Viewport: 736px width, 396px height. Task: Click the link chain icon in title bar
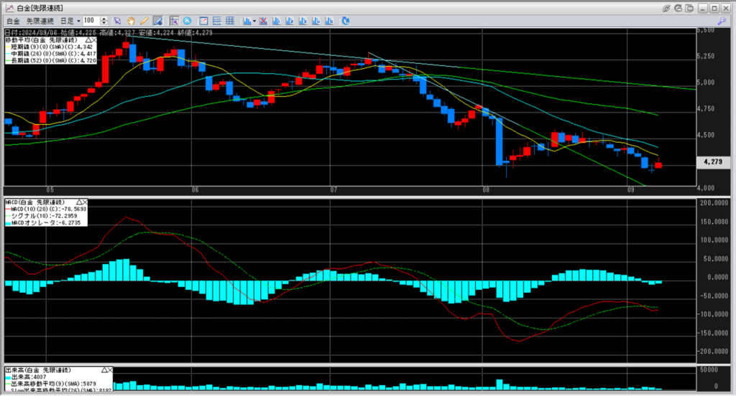point(666,8)
